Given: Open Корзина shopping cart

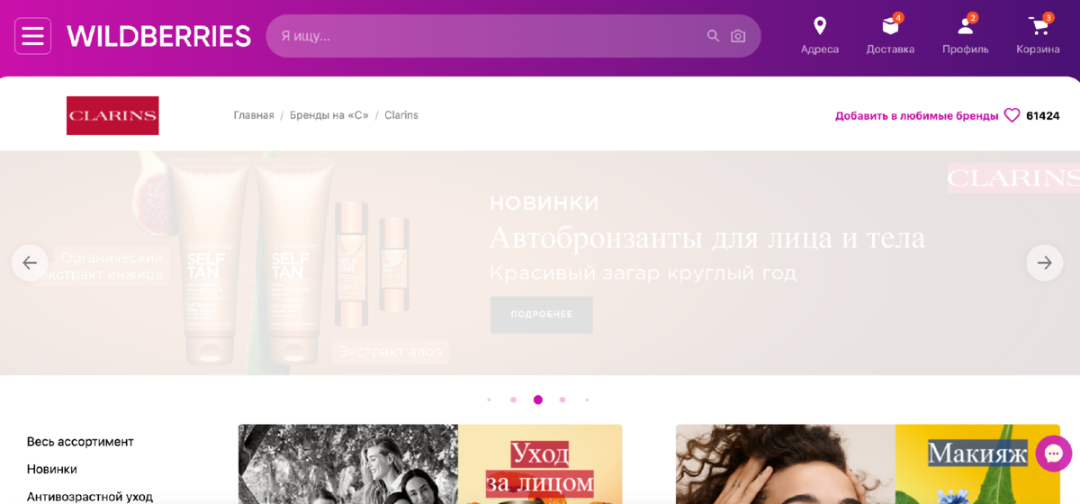Looking at the screenshot, I should click(x=1039, y=36).
